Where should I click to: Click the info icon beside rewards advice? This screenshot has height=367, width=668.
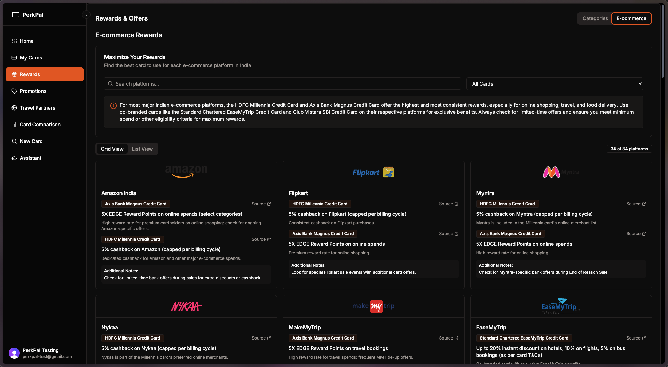pos(113,106)
